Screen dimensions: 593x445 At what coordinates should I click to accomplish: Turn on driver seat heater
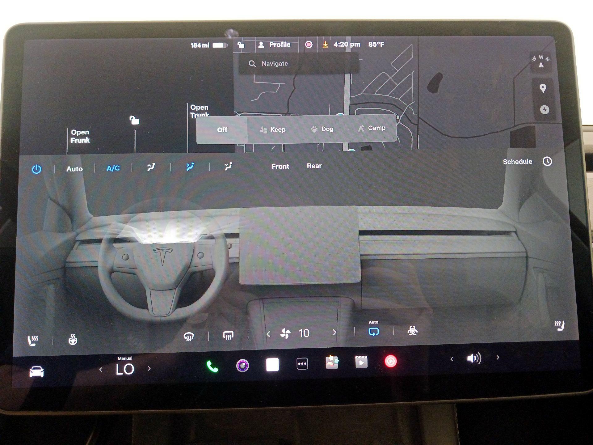[33, 340]
